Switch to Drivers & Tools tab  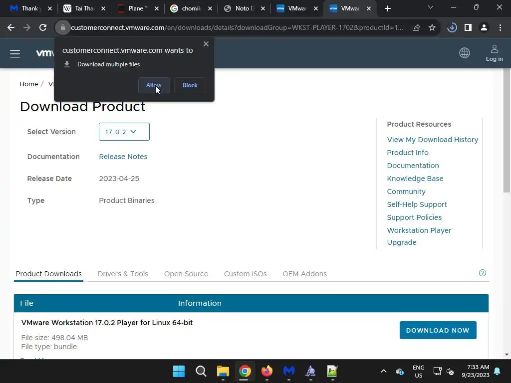[x=123, y=274]
